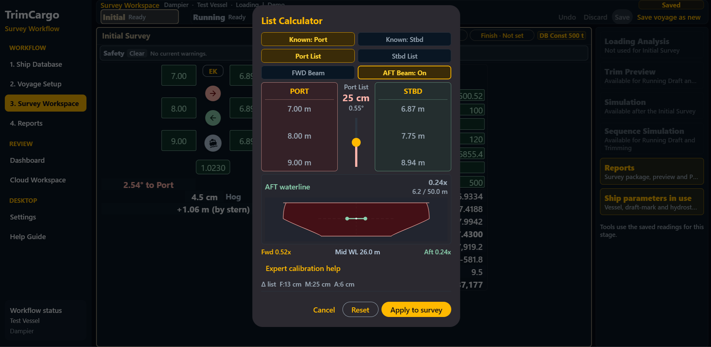
Task: Click the Workflow status panel
Action: click(x=46, y=321)
